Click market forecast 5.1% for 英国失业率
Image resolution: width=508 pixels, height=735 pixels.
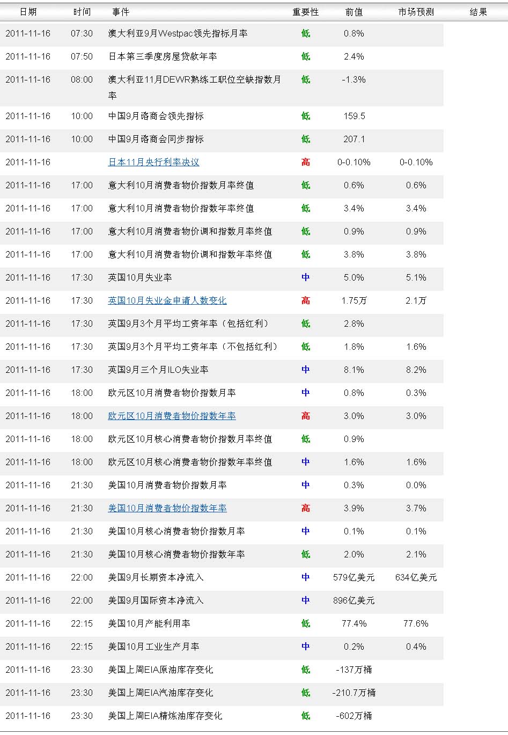coord(416,277)
